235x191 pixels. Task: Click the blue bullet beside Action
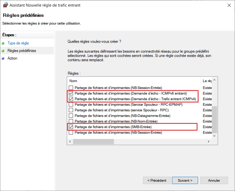3,58
